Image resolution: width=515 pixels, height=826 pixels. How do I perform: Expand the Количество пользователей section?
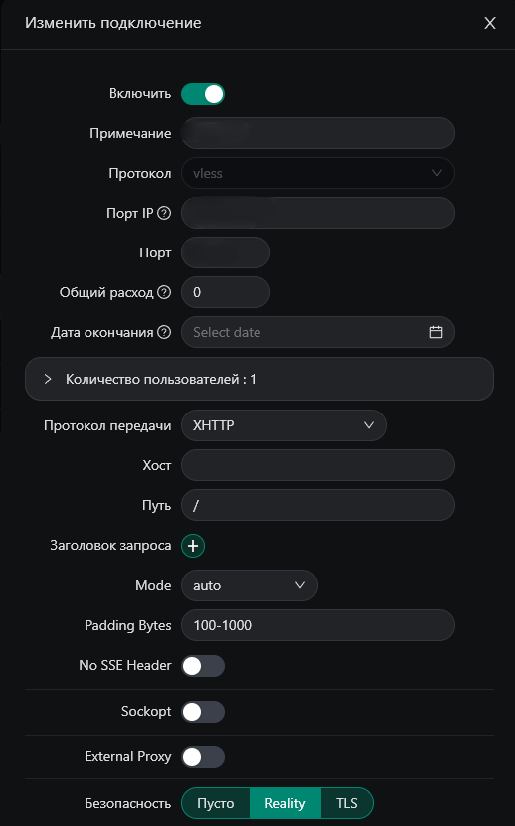pyautogui.click(x=259, y=380)
